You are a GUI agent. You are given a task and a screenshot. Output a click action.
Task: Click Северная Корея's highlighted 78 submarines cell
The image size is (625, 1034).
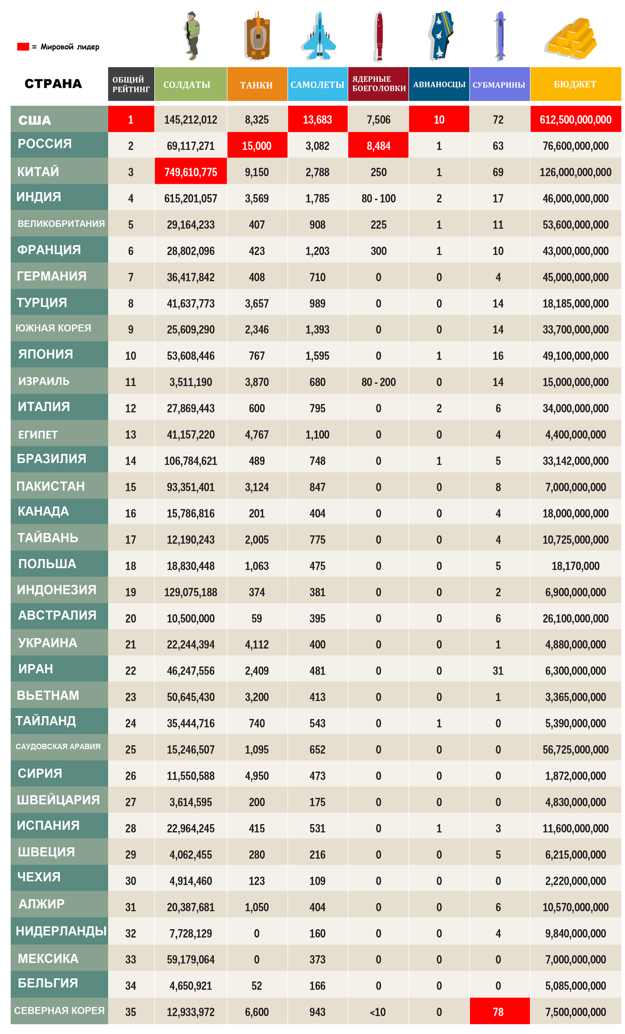coord(499,1012)
